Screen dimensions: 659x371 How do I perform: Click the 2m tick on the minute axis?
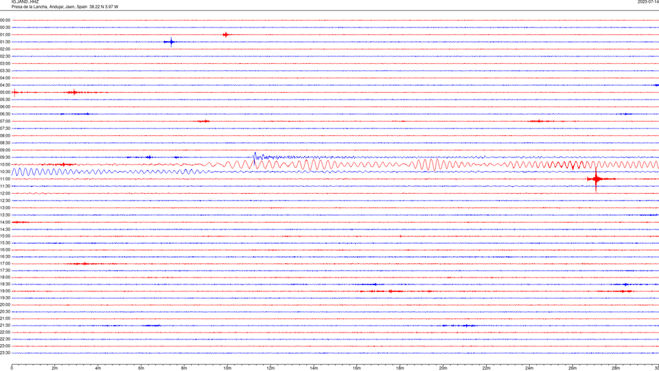tap(55, 368)
